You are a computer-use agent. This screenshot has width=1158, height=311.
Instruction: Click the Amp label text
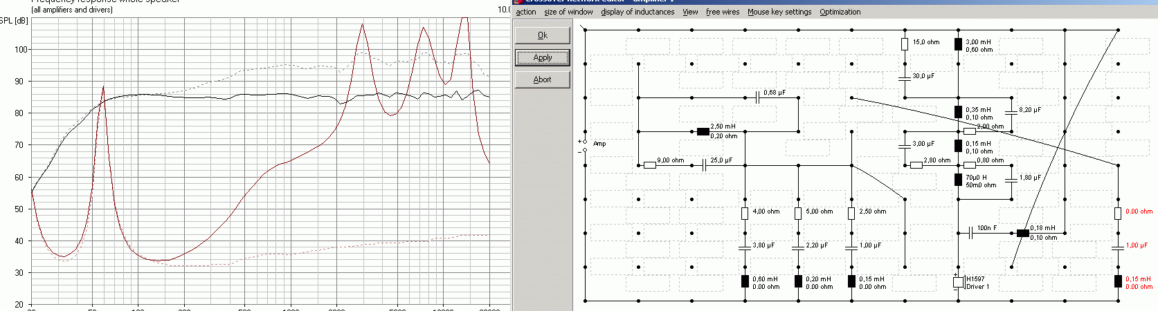coord(599,144)
